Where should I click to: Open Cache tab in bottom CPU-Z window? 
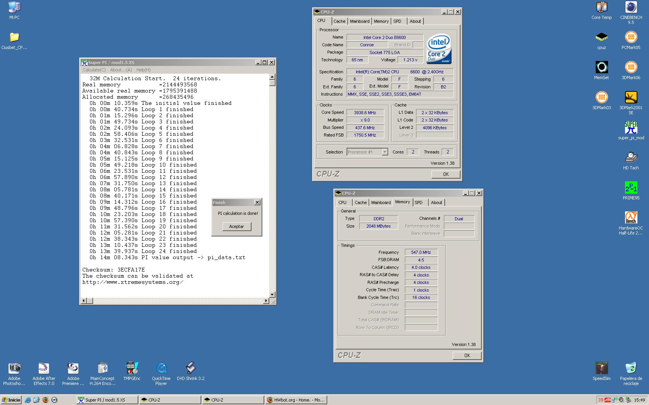(x=360, y=202)
